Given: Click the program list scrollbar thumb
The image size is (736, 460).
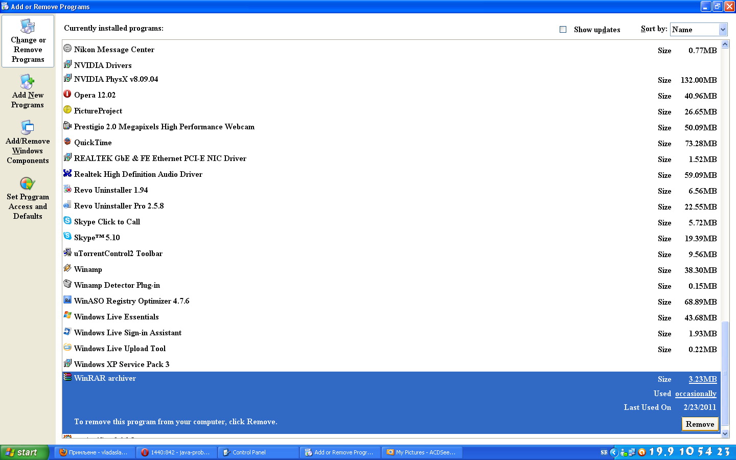Looking at the screenshot, I should click(x=725, y=373).
